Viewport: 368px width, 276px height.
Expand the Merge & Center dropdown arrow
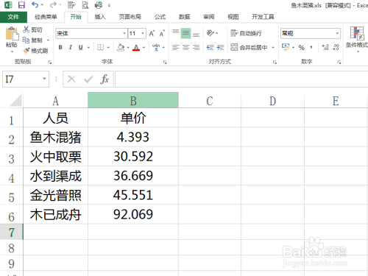click(x=273, y=48)
